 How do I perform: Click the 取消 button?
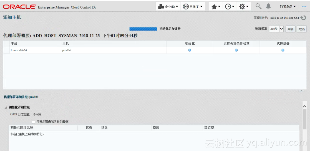tap(302, 29)
